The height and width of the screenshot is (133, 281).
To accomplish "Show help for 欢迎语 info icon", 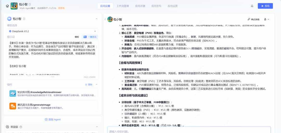I will click(x=21, y=127).
